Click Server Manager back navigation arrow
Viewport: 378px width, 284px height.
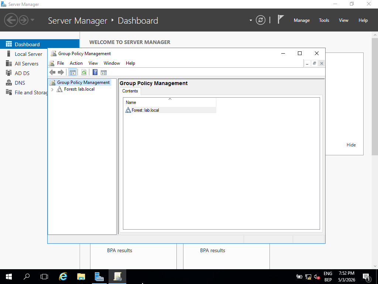tap(11, 20)
